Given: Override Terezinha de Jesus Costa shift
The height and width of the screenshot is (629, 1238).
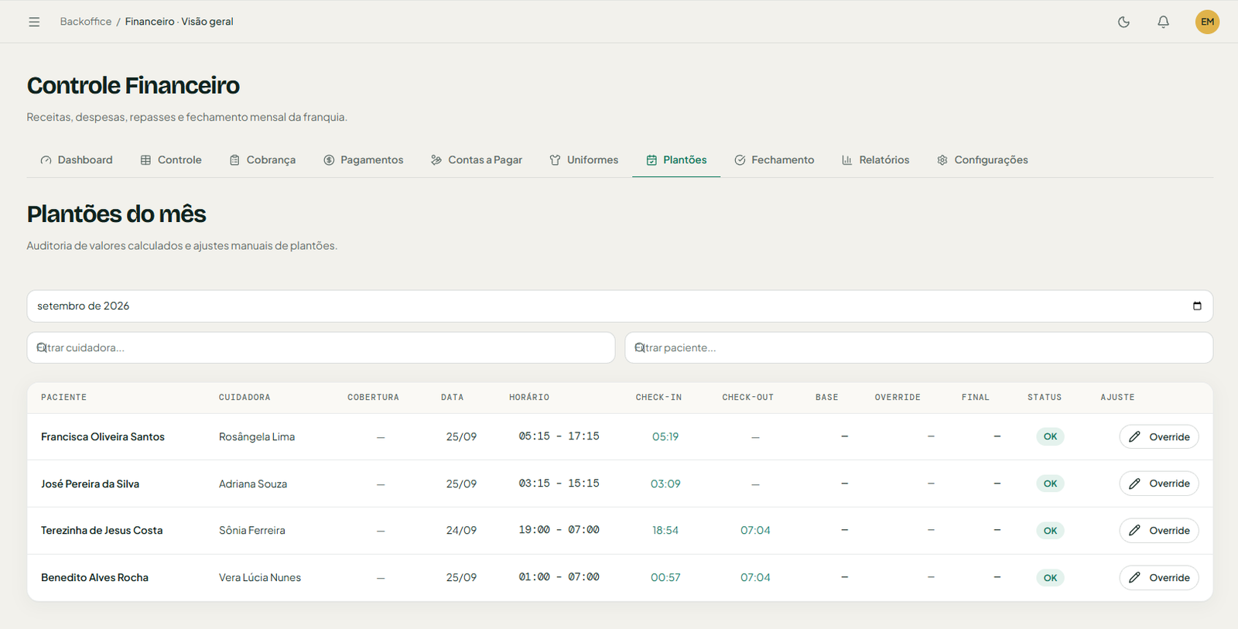Looking at the screenshot, I should 1159,531.
